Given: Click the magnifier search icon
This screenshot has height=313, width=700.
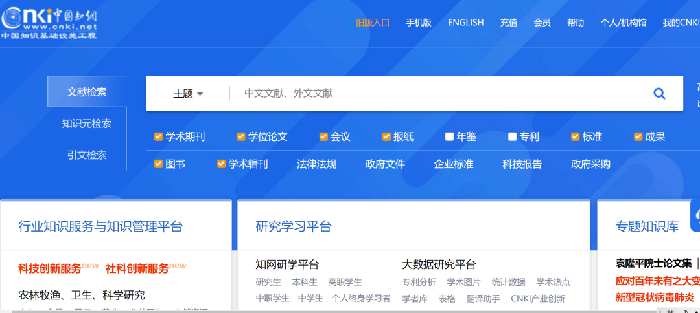Looking at the screenshot, I should pos(659,93).
